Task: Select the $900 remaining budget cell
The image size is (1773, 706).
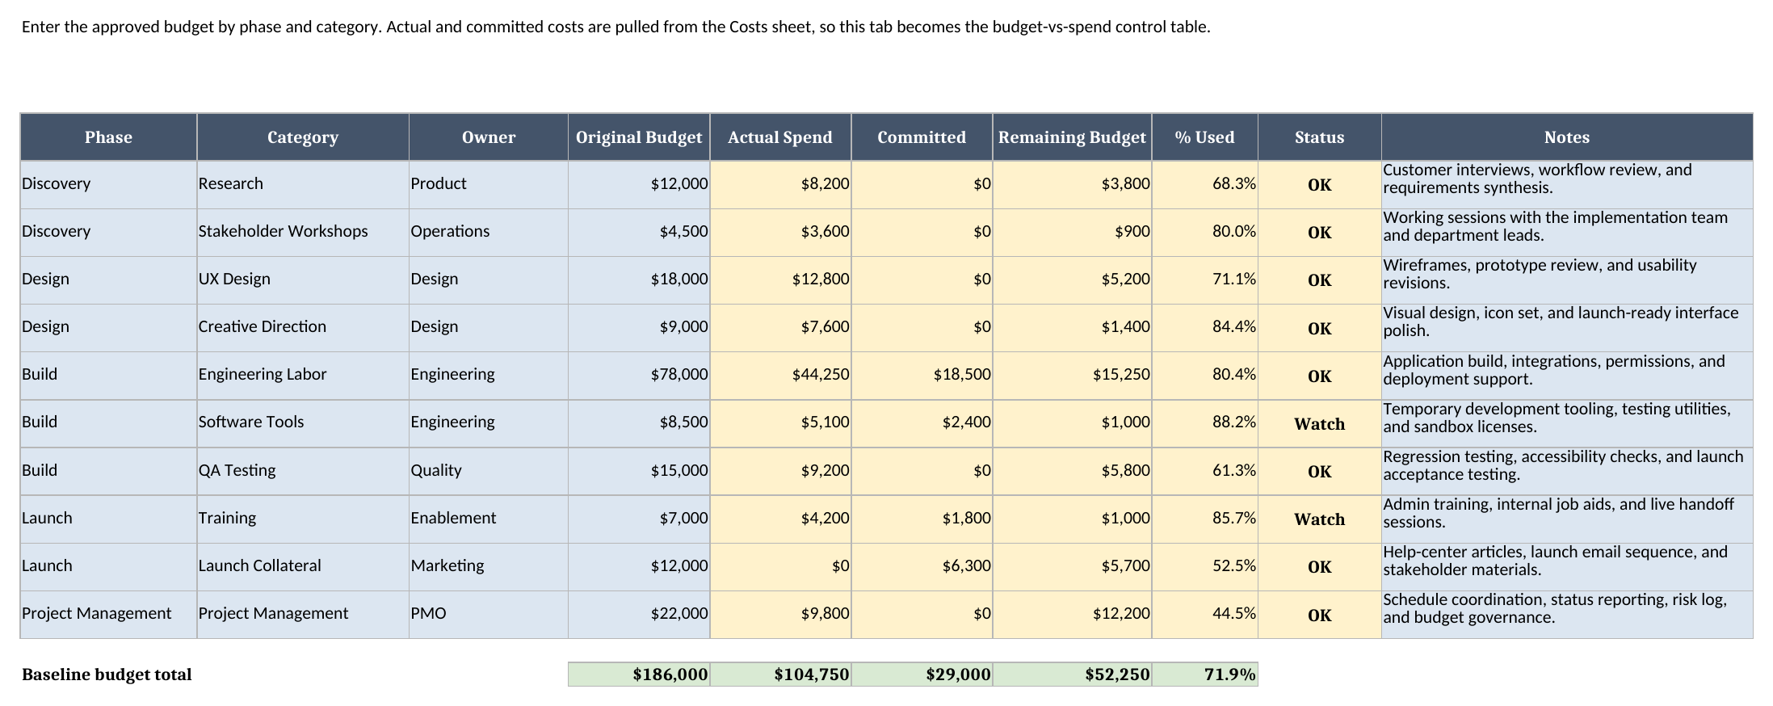Action: pos(1073,232)
